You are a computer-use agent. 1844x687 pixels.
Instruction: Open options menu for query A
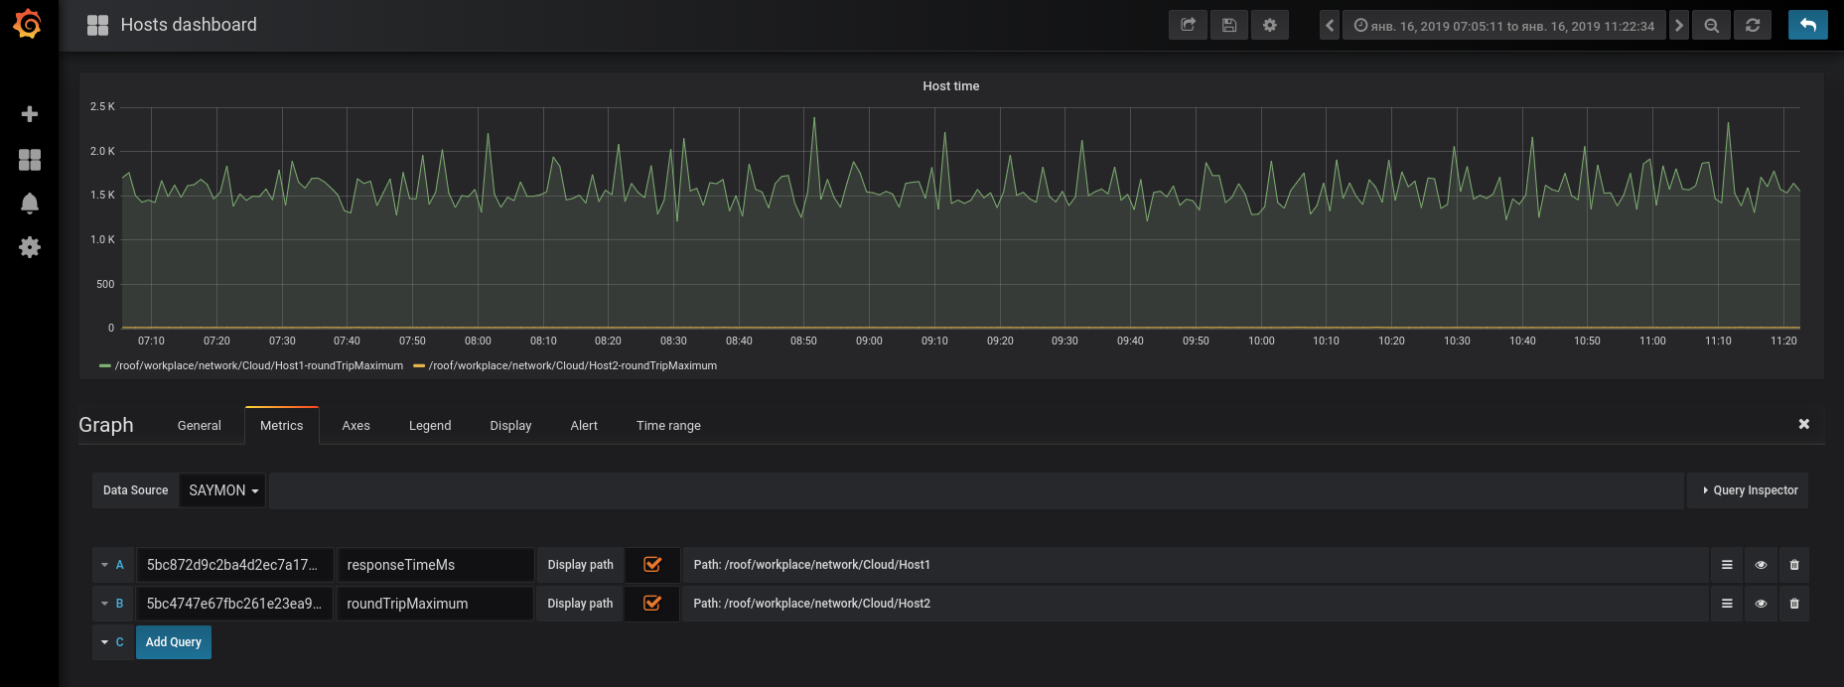click(1727, 565)
